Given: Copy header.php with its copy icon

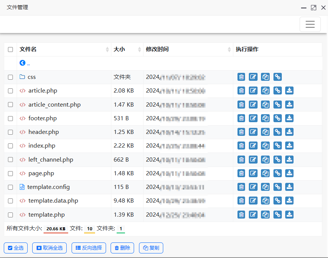Looking at the screenshot, I should [266, 132].
